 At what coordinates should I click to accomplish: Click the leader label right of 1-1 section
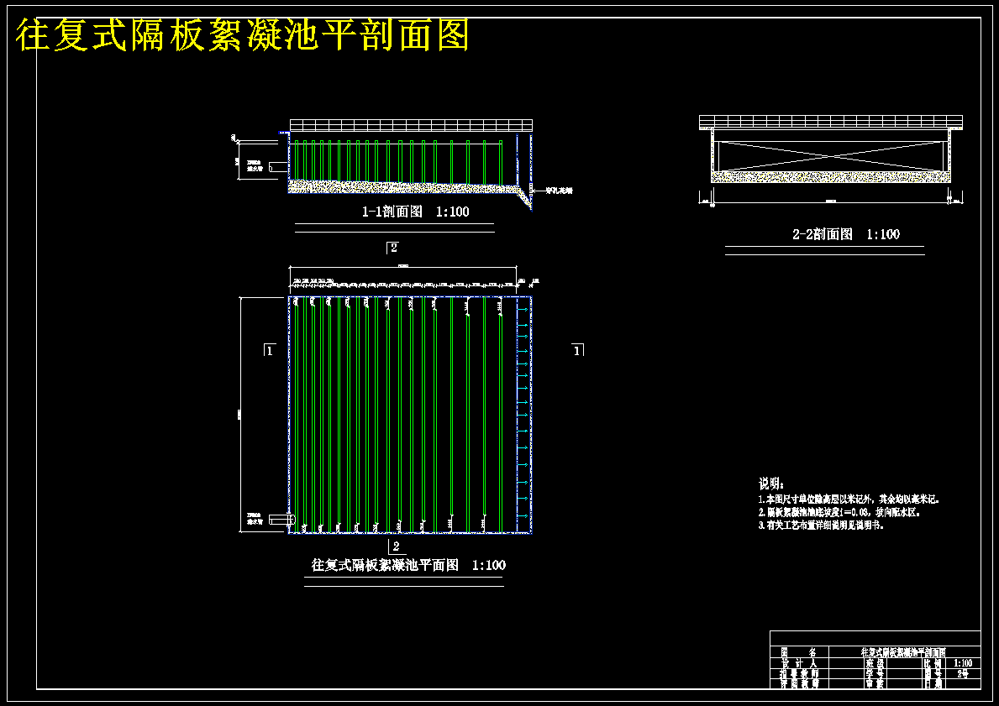coord(560,191)
